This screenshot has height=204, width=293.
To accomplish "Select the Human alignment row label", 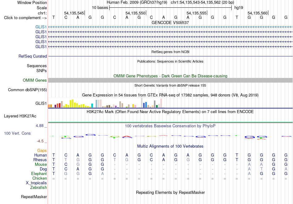I will (40, 155).
